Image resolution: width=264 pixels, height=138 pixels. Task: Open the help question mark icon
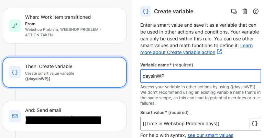click(x=256, y=11)
